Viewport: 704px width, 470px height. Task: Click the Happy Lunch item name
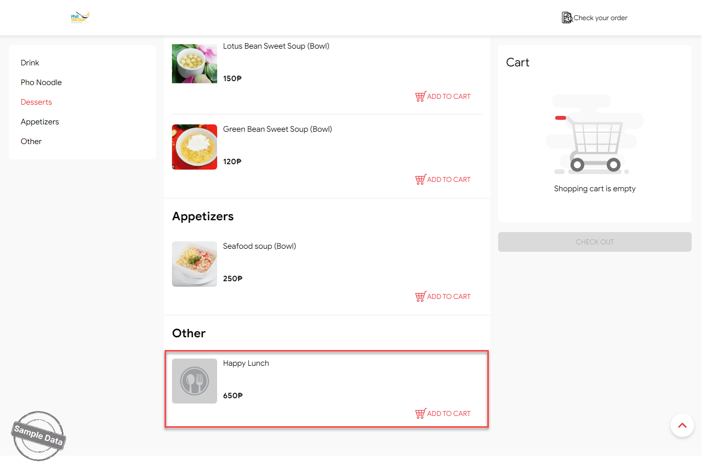(246, 363)
